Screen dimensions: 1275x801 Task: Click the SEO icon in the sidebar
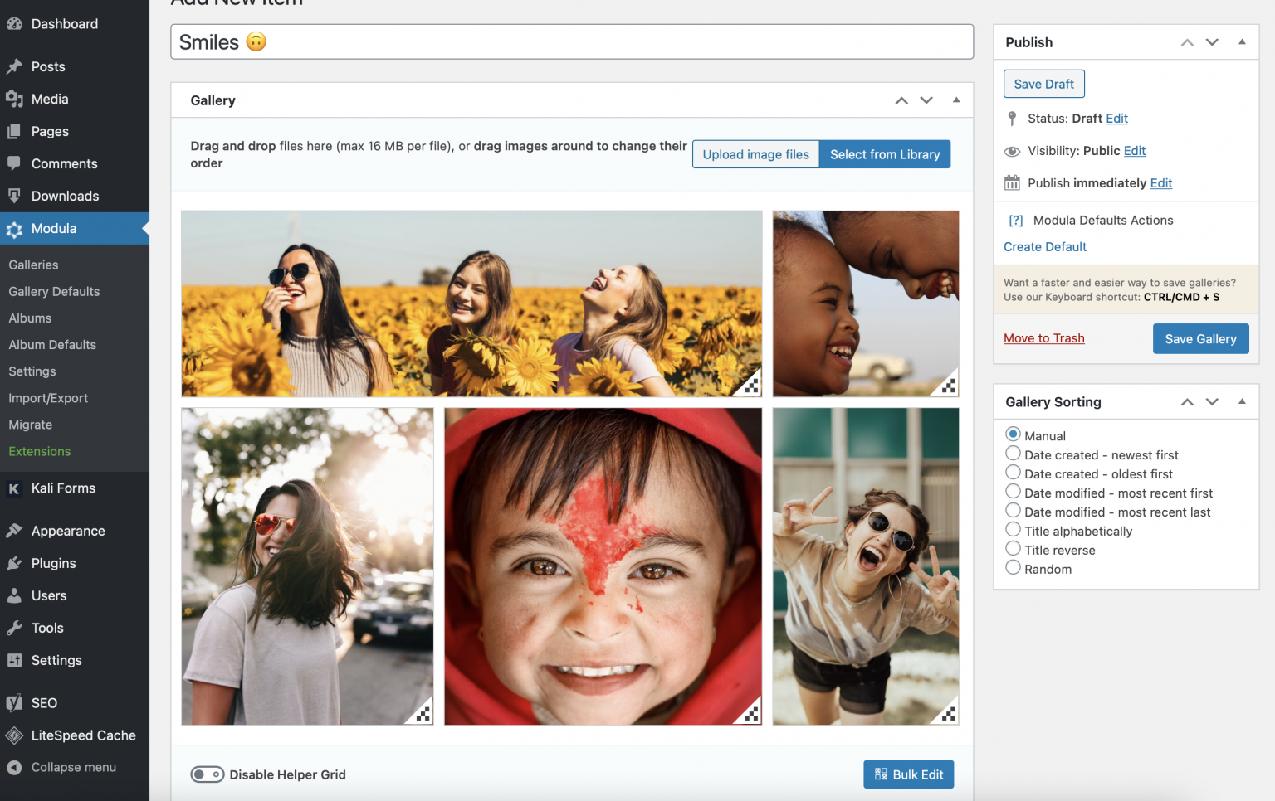[x=14, y=702]
